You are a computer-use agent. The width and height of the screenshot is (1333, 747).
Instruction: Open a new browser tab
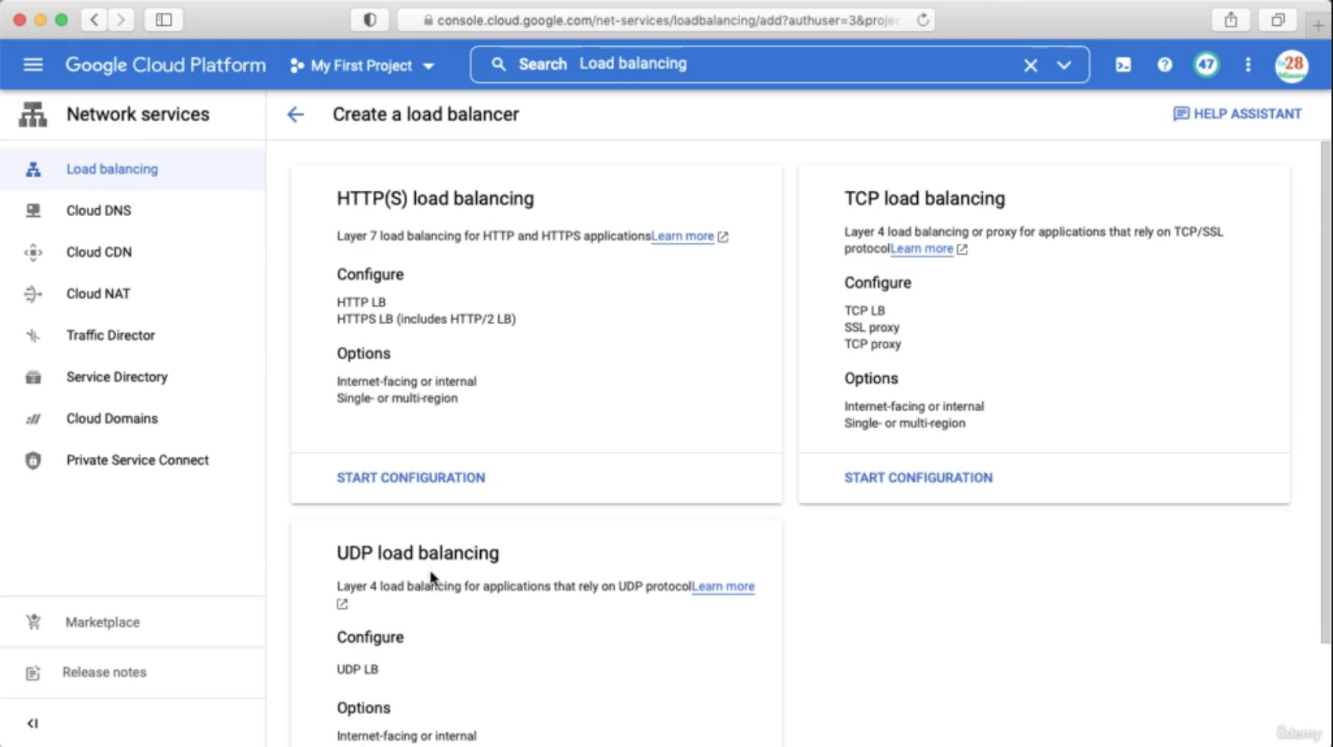point(1318,25)
